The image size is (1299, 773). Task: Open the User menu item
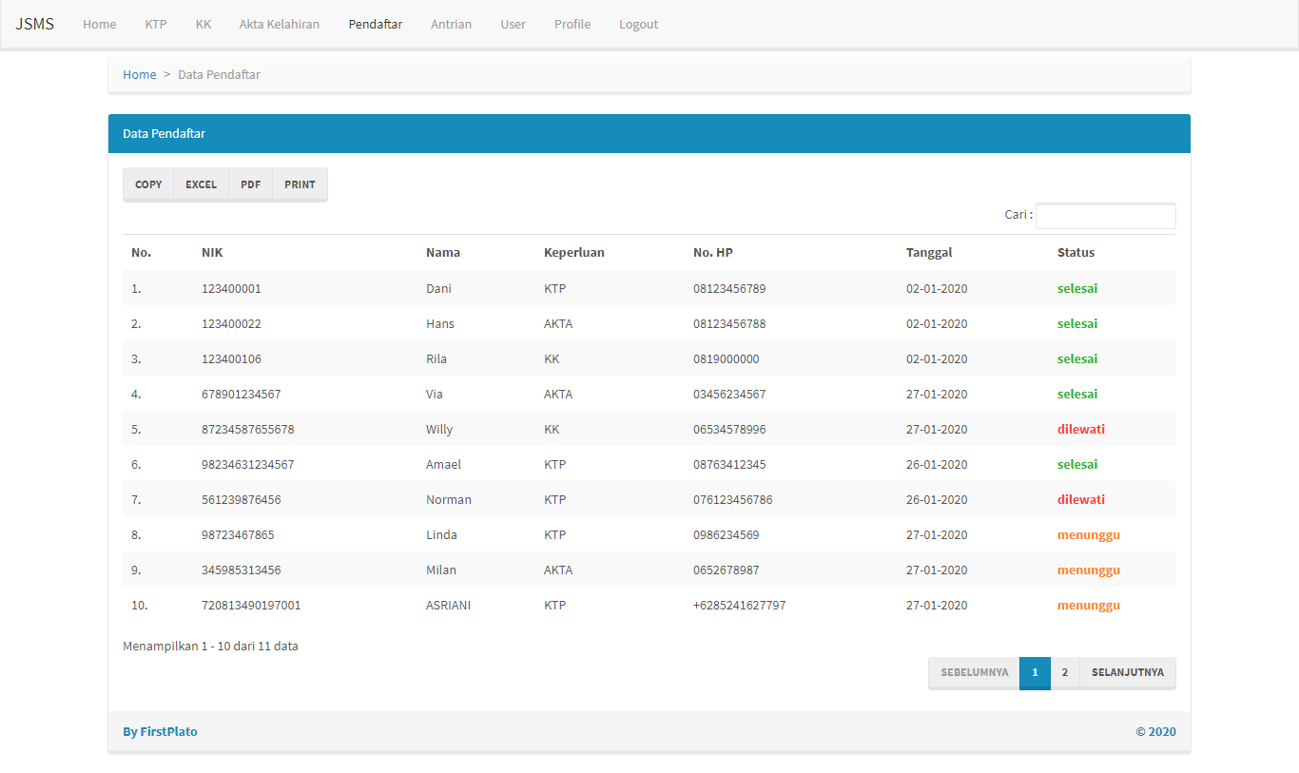[x=514, y=24]
